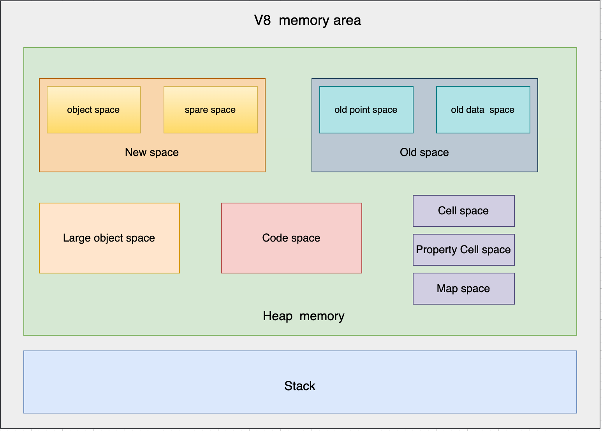Click the 'New space' label
Viewport: 602px width, 431px height.
(152, 152)
